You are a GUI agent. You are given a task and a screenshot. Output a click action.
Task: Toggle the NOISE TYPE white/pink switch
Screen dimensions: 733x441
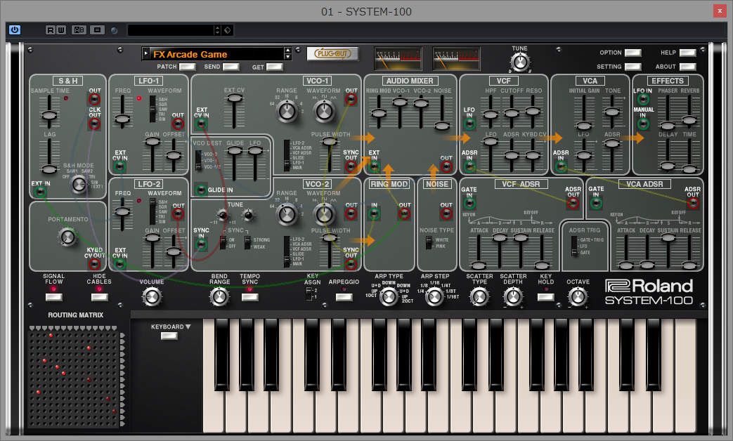429,242
